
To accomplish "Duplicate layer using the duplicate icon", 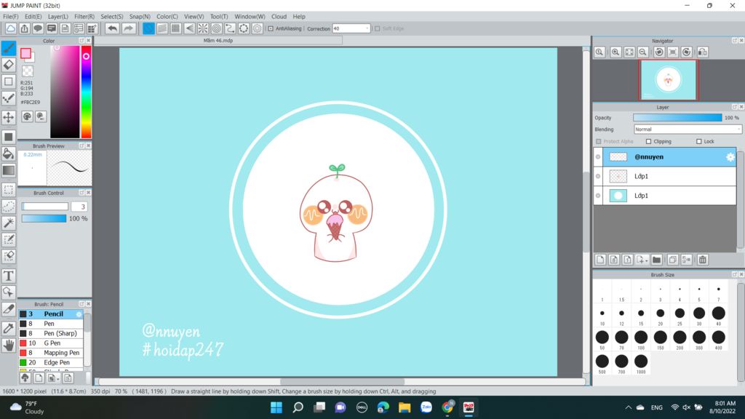I will click(x=672, y=260).
